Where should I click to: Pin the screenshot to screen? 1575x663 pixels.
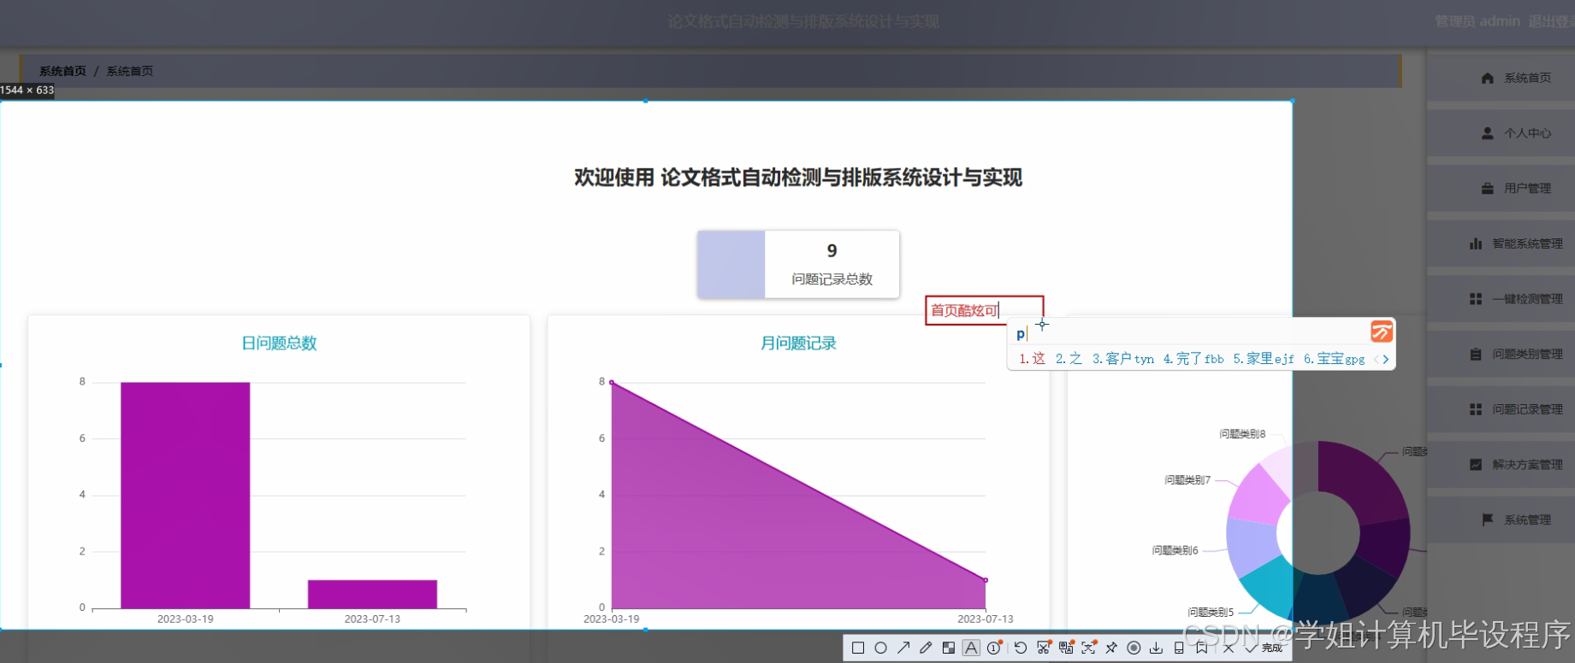(x=1111, y=648)
